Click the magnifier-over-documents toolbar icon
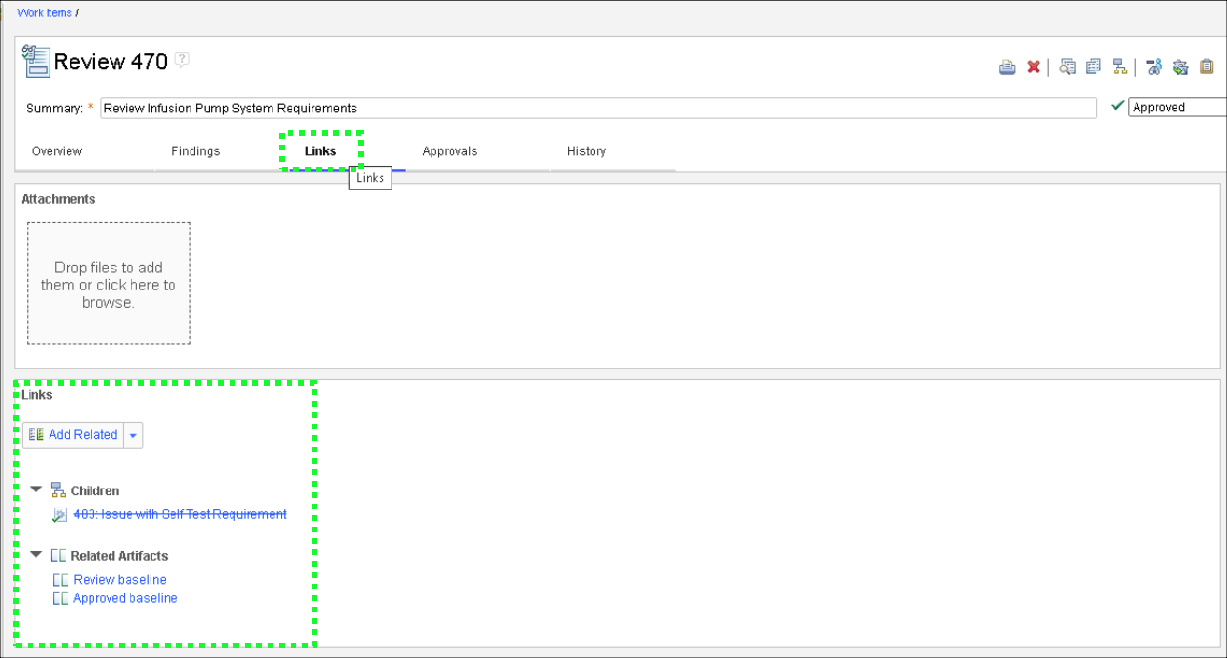 point(1067,67)
